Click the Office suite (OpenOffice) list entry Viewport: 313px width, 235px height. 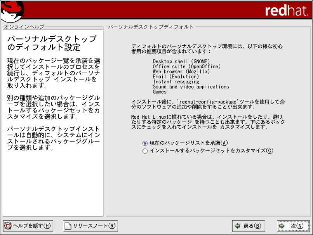186,66
